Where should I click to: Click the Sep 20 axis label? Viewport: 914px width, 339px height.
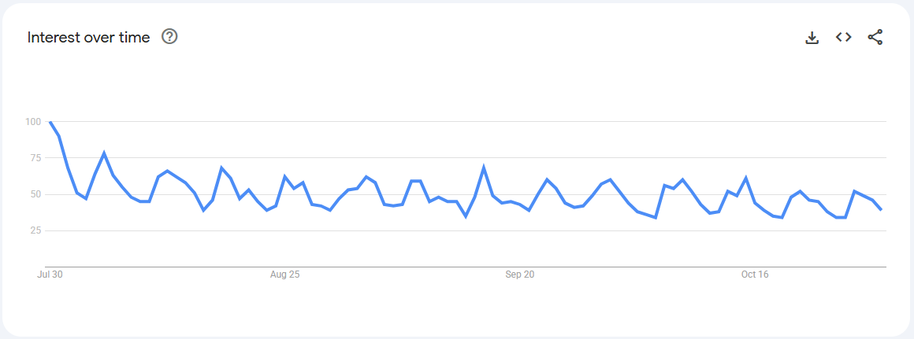pos(520,275)
